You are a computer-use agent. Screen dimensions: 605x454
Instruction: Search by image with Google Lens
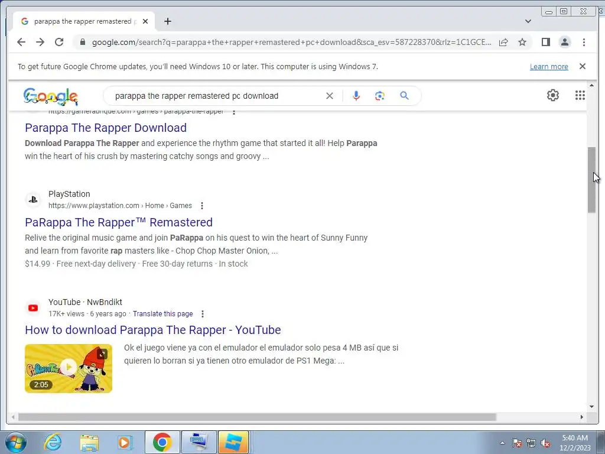(x=380, y=96)
